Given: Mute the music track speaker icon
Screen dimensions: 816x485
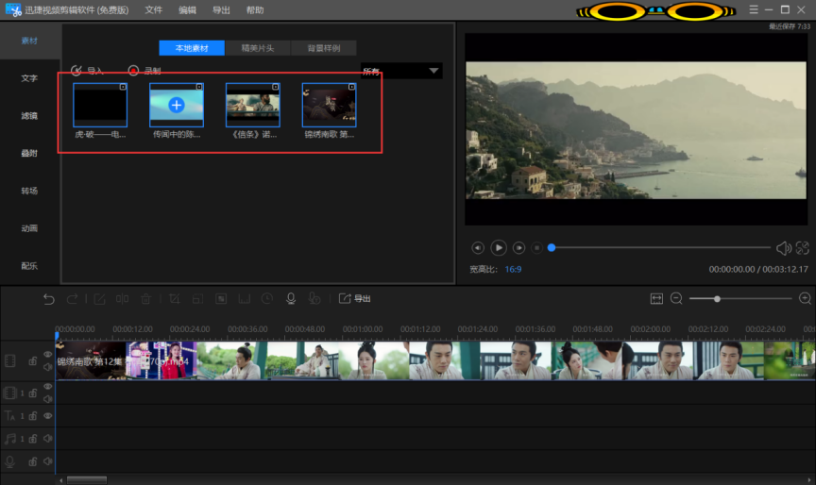Looking at the screenshot, I should pos(47,439).
